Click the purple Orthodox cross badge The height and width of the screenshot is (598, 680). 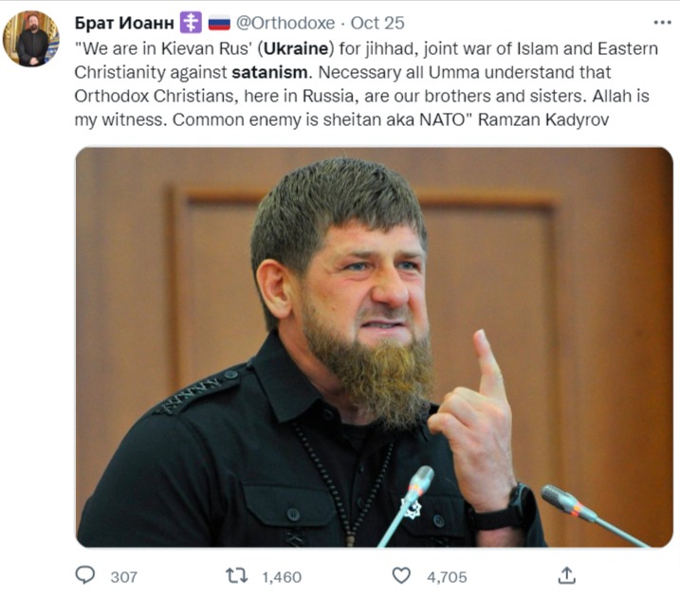(191, 23)
